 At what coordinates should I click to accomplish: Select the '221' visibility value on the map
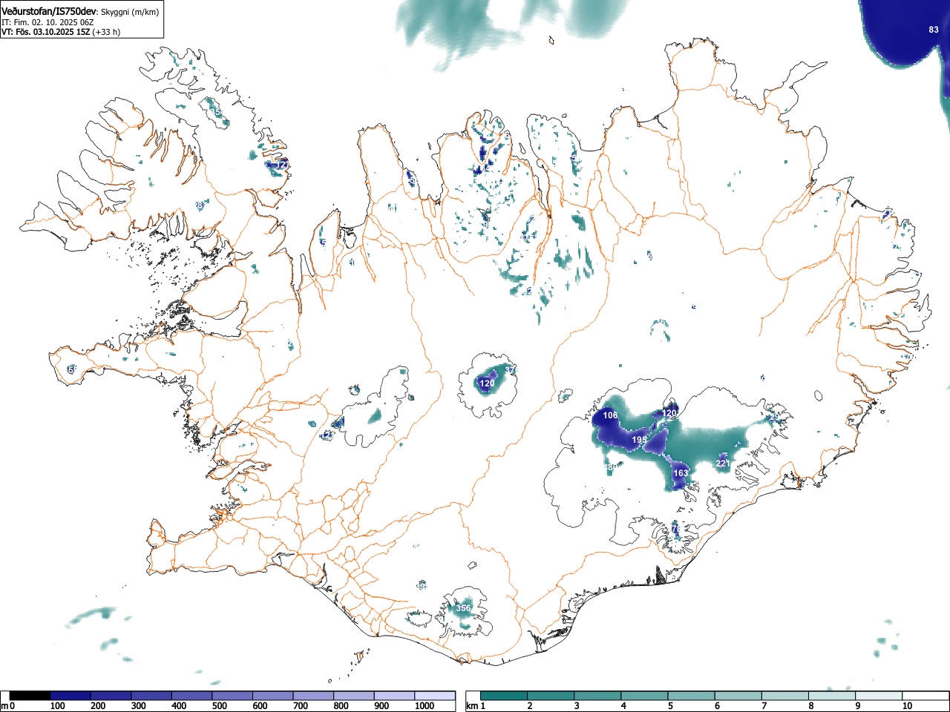click(x=723, y=464)
